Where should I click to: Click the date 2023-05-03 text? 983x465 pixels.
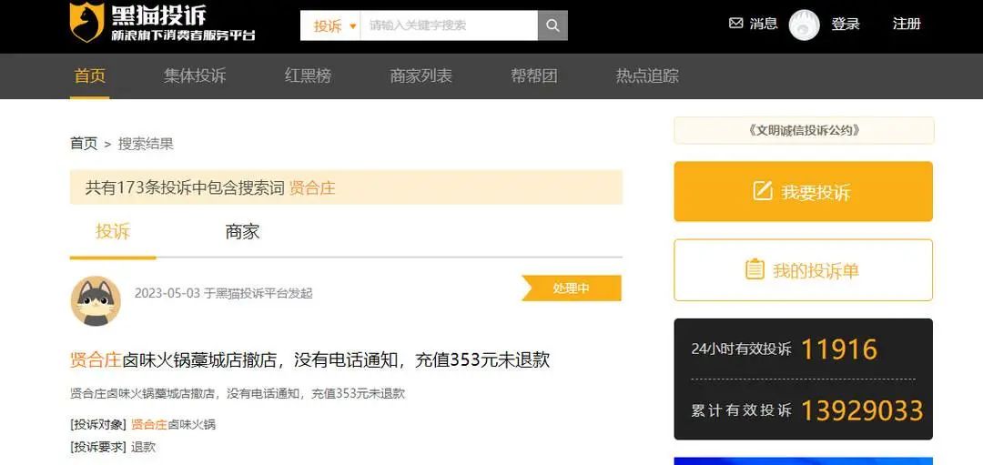click(167, 293)
